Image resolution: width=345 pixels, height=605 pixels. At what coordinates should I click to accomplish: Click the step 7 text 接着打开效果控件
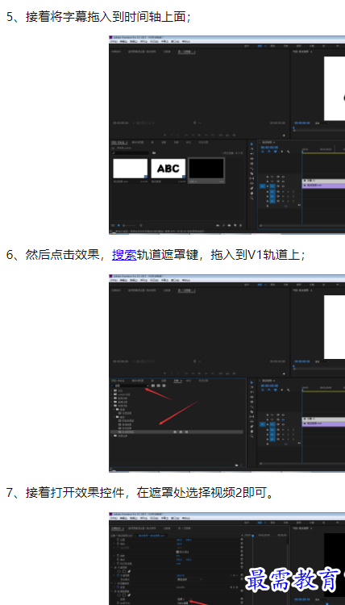tap(75, 493)
